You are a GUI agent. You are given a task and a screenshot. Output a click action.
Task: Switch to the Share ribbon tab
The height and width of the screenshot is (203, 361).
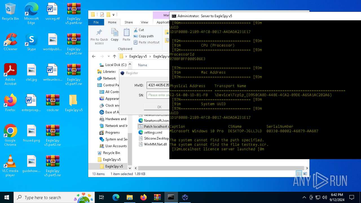[x=129, y=22]
